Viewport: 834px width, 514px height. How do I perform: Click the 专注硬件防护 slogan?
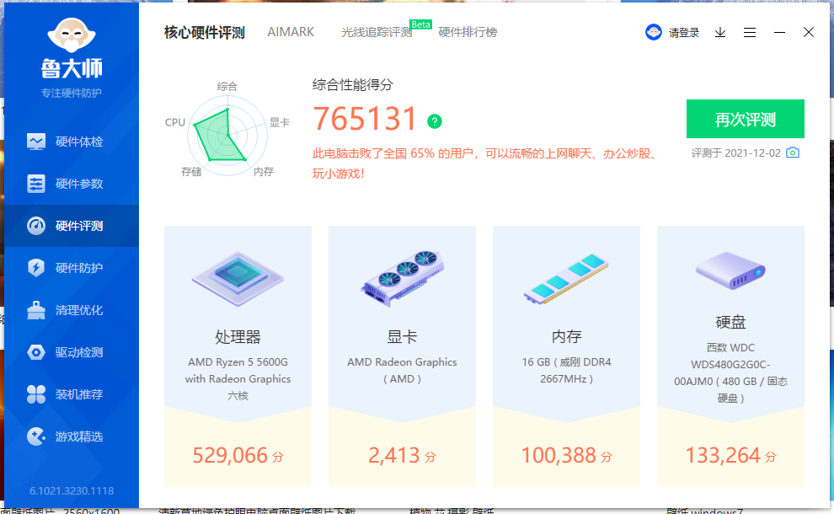click(x=72, y=94)
